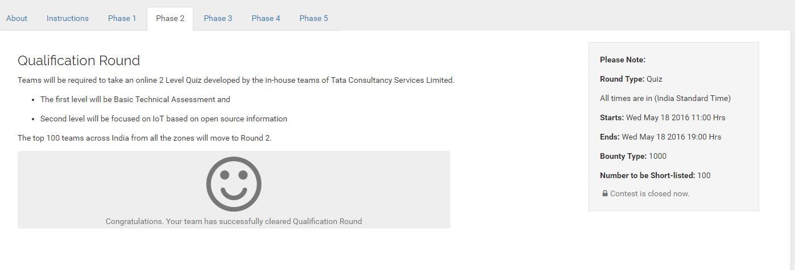Screen dimensions: 795x270
Task: Click the Starts date and time line
Action: coord(662,117)
